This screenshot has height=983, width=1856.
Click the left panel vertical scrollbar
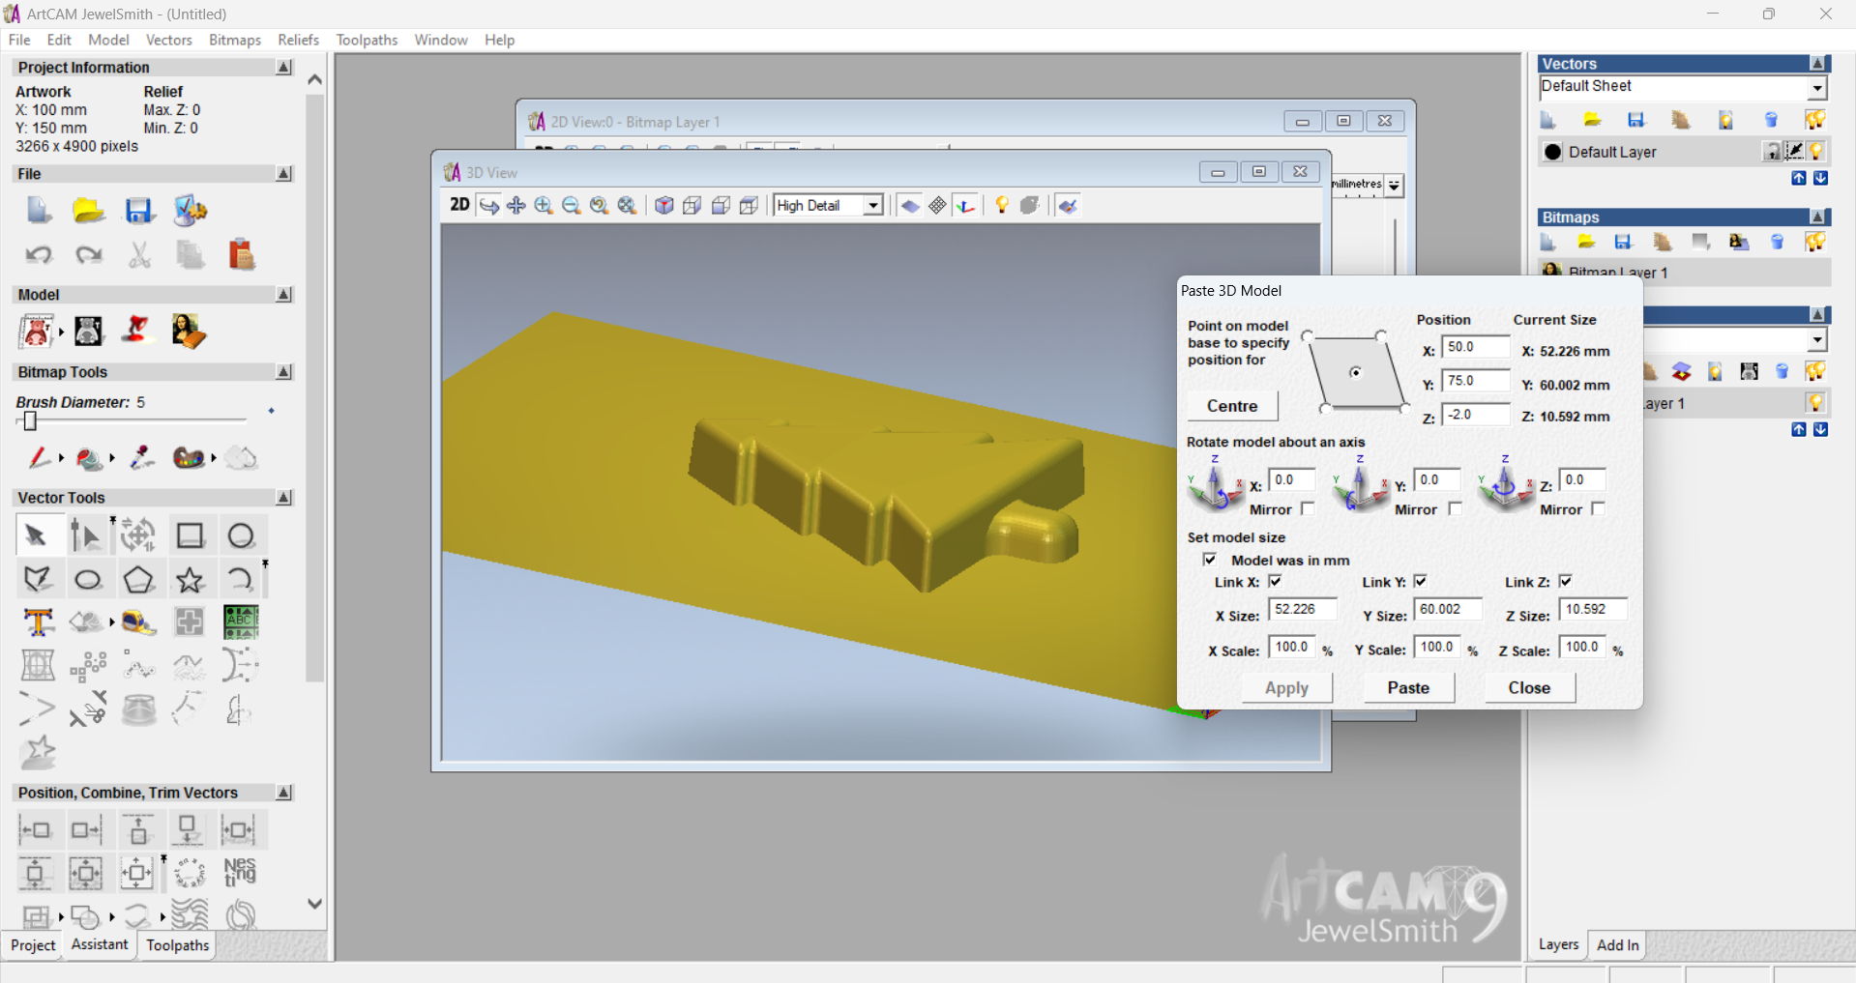314,387
